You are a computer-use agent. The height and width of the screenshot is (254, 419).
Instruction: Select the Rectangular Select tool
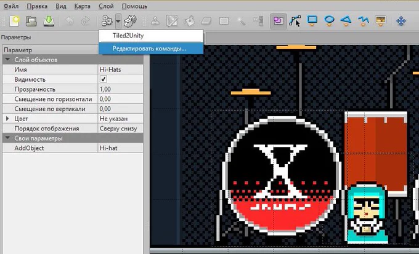coord(224,21)
